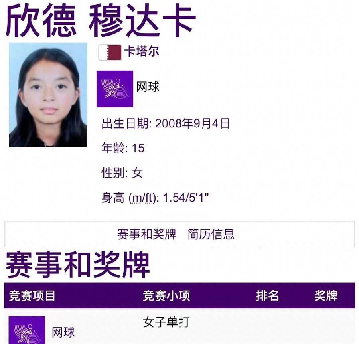Click the Qatar flag icon
This screenshot has height=344, width=359.
click(x=110, y=52)
